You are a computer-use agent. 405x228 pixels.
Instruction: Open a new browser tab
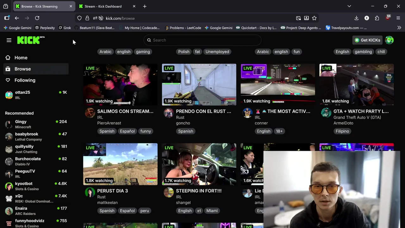(x=145, y=6)
